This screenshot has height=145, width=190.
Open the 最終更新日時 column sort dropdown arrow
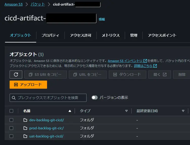click(183, 111)
